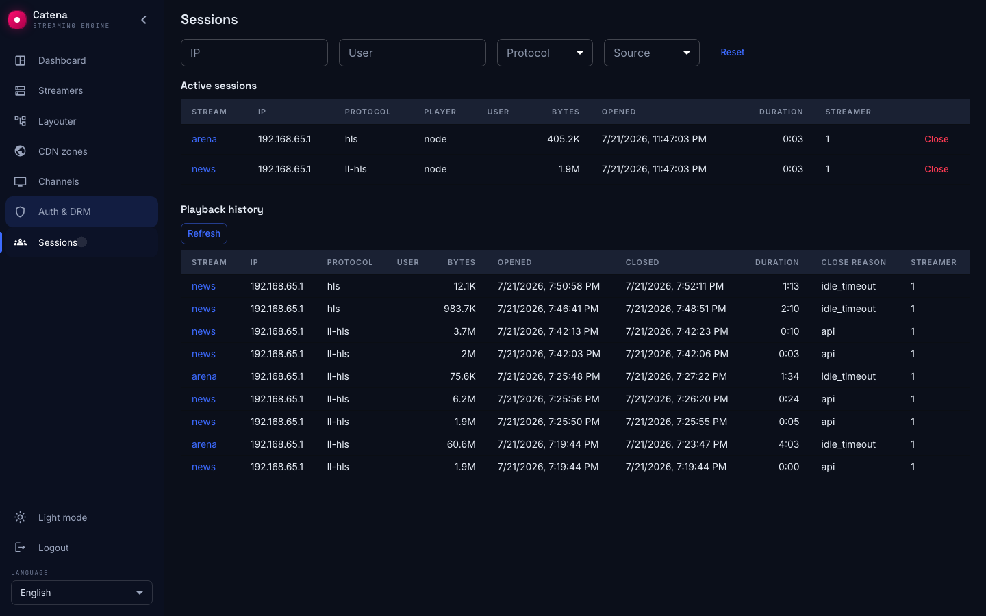Open news stream opened at 7:25:56 PM
This screenshot has width=986, height=616.
(x=203, y=399)
